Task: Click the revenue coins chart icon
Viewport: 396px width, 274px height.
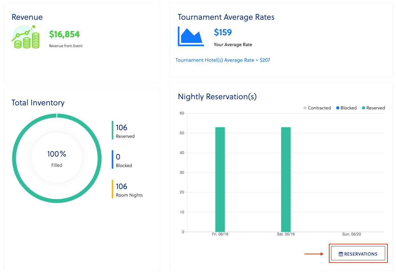Action: pos(25,37)
